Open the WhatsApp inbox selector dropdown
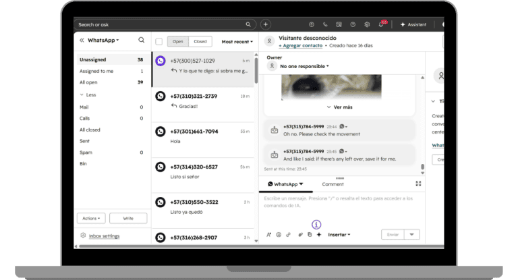The width and height of the screenshot is (518, 280). (x=103, y=40)
